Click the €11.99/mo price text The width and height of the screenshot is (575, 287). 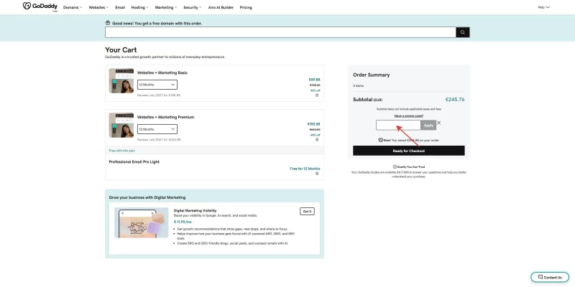[x=183, y=222]
